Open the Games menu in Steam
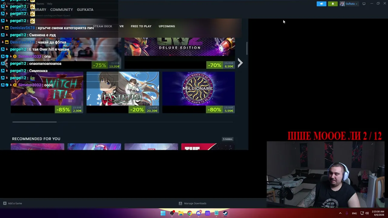This screenshot has height=218, width=388. coord(40,4)
